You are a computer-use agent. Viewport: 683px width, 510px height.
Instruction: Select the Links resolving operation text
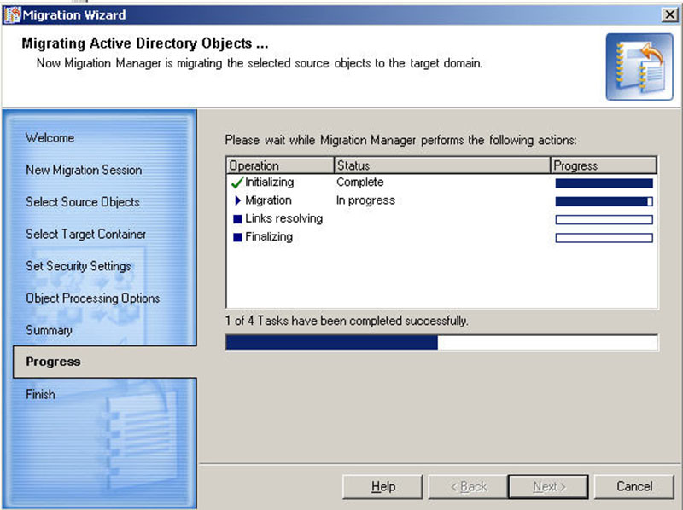[284, 218]
